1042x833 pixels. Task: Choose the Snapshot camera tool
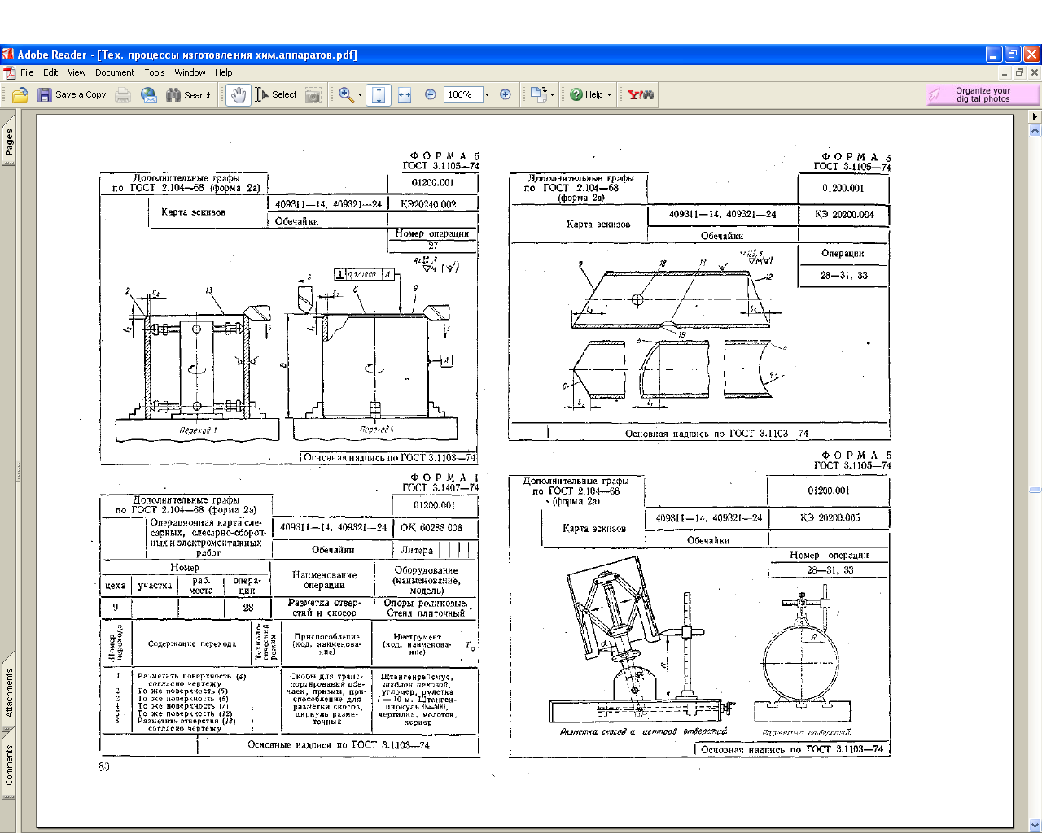[313, 95]
